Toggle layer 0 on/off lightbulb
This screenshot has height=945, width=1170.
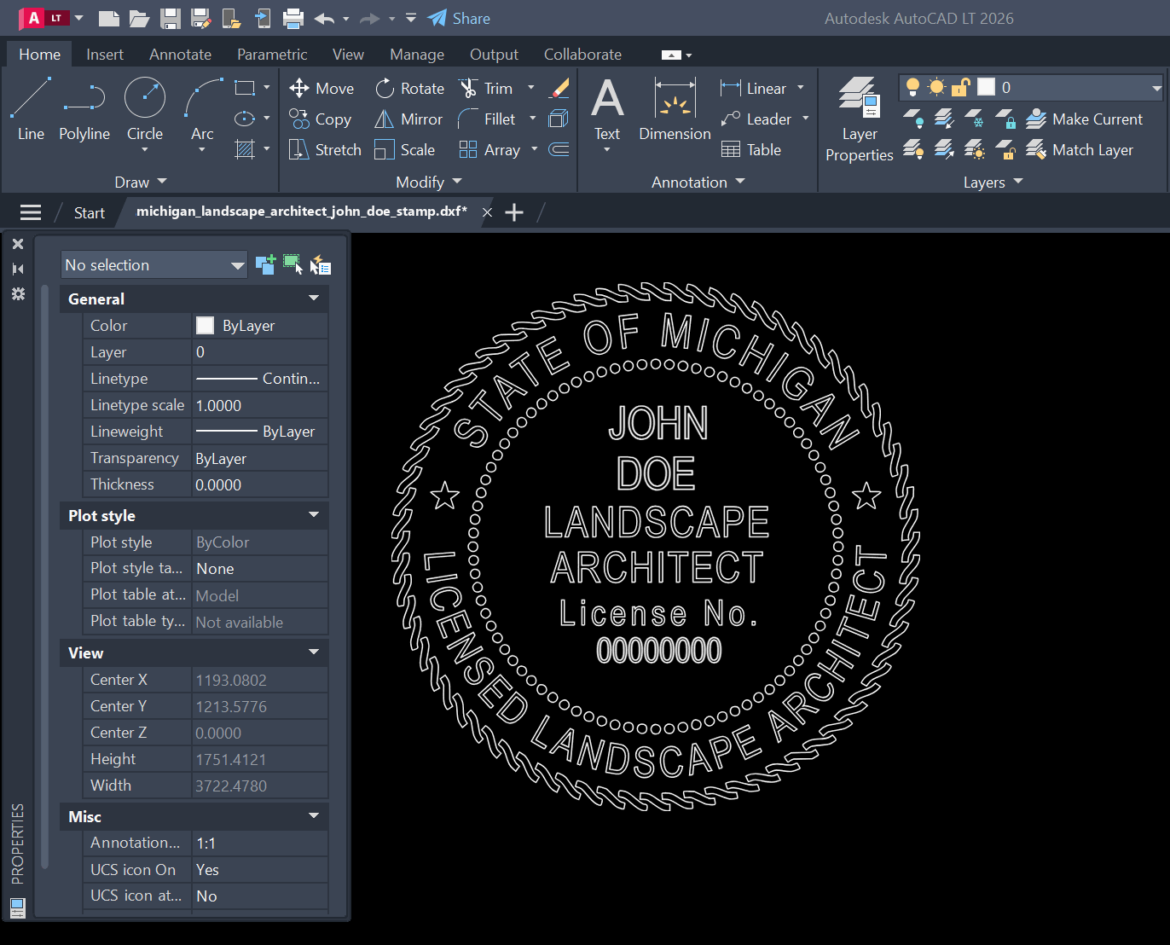click(913, 87)
